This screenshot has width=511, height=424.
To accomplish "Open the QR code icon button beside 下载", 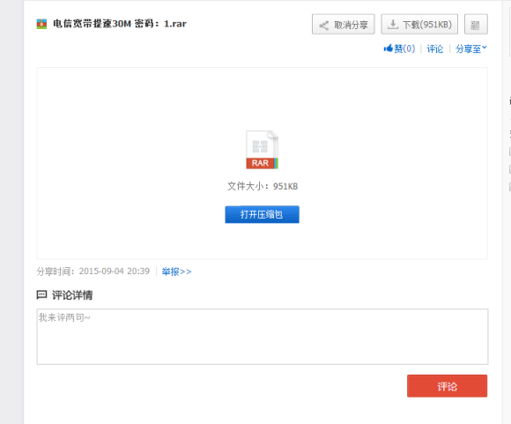I will tap(476, 24).
